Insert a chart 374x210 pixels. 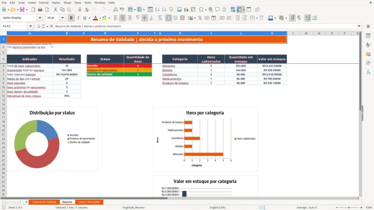(186, 9)
